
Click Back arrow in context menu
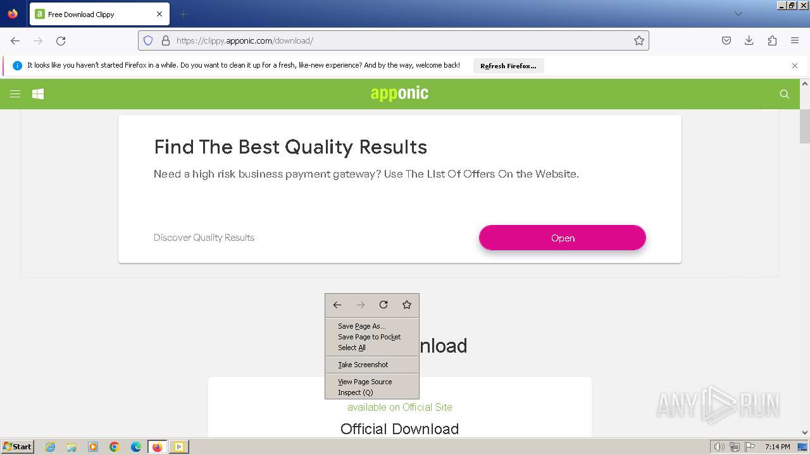tap(337, 305)
